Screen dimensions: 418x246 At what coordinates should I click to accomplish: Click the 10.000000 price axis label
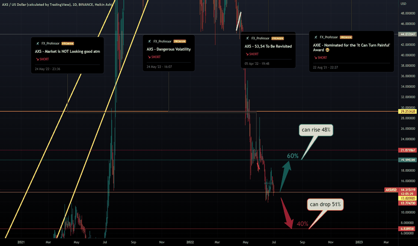coord(408,212)
